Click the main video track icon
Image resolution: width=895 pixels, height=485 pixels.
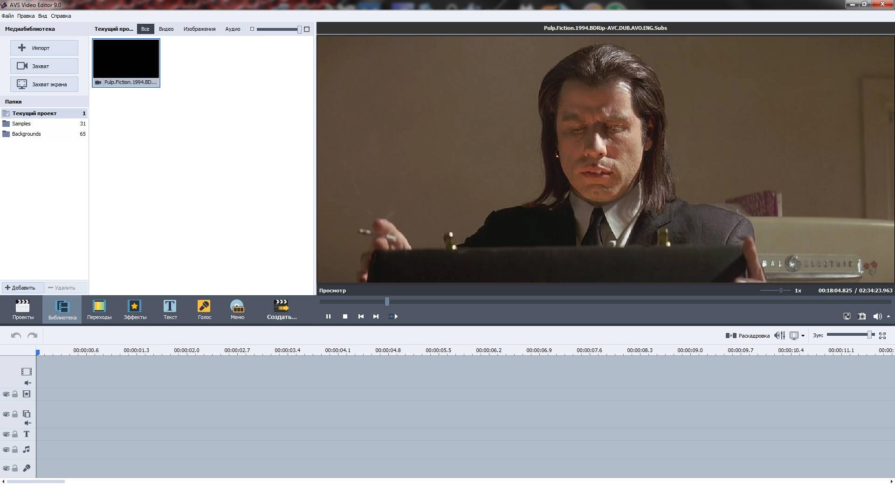[27, 372]
